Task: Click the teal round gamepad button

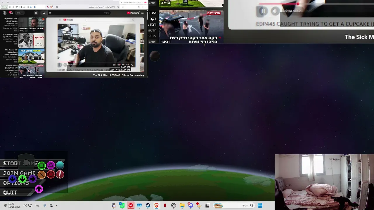Action: point(60,165)
